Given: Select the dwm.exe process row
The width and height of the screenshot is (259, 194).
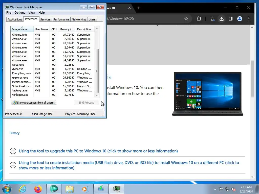Looking at the screenshot, I should coord(53,69).
